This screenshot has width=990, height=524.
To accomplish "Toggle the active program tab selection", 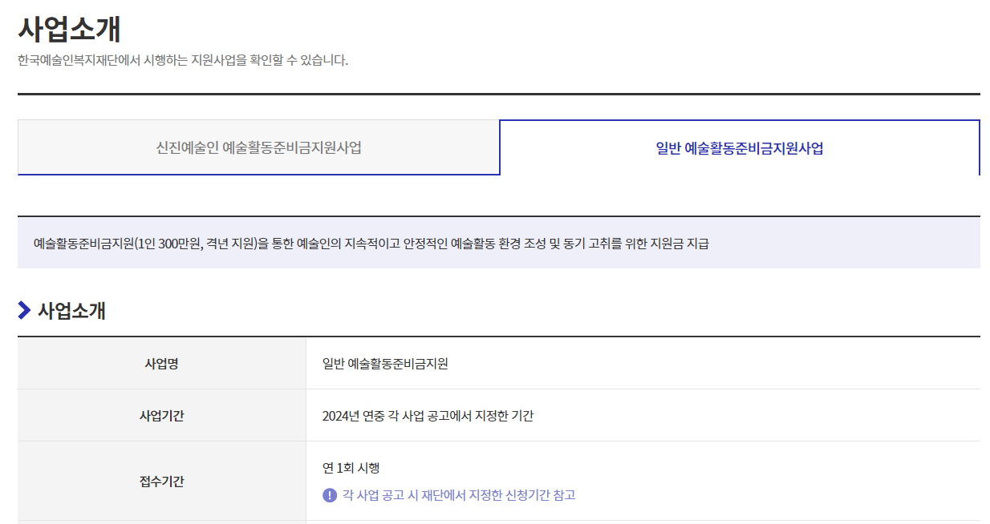I will coord(739,147).
